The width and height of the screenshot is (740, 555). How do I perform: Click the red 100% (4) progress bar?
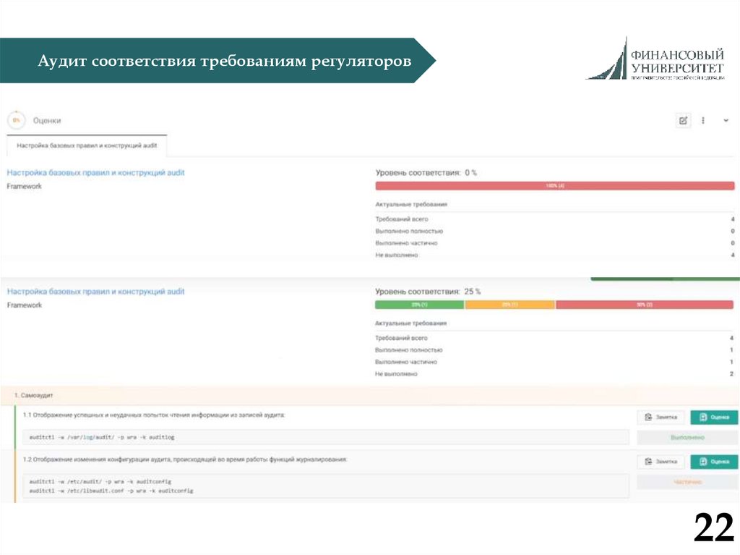[555, 186]
